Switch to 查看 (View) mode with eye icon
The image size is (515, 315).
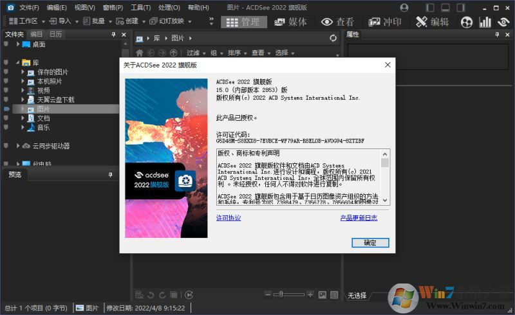[337, 22]
